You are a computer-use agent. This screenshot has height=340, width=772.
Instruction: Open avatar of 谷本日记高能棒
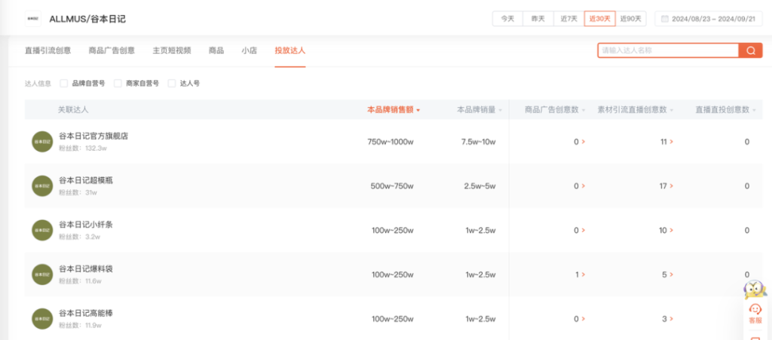pos(42,319)
